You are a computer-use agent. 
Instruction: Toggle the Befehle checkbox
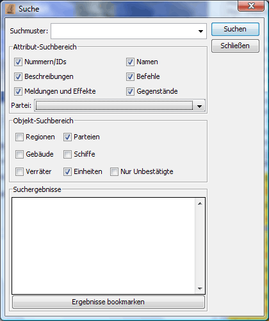(130, 76)
